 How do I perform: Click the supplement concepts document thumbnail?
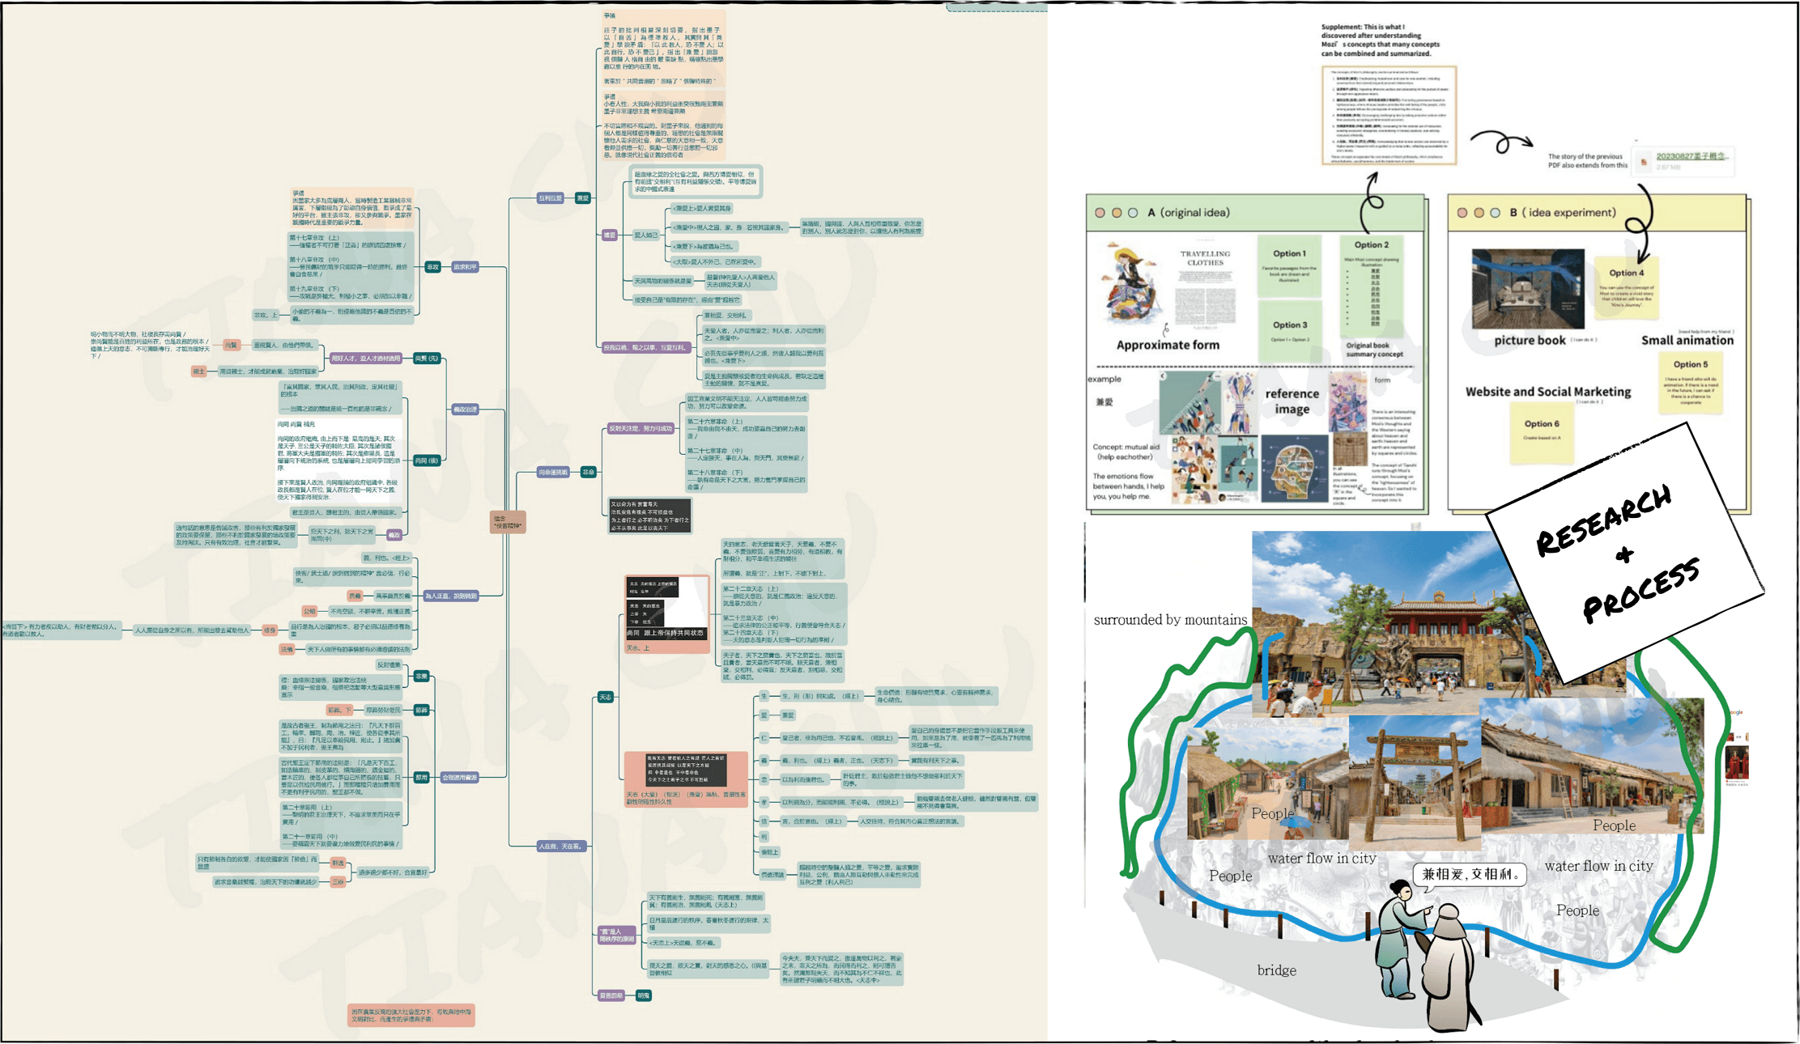[1389, 116]
